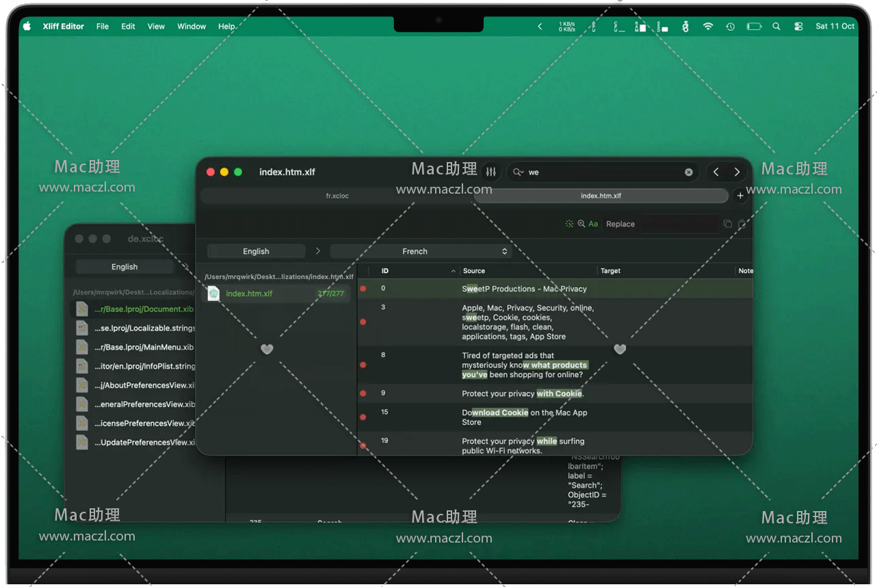The image size is (877, 587).
Task: Open the Apple menu
Action: pos(27,26)
